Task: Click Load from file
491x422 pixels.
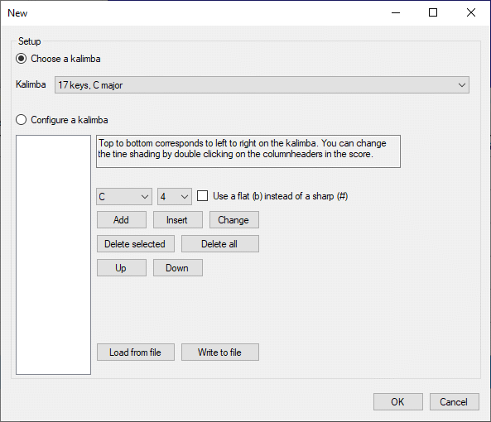Action: (136, 352)
